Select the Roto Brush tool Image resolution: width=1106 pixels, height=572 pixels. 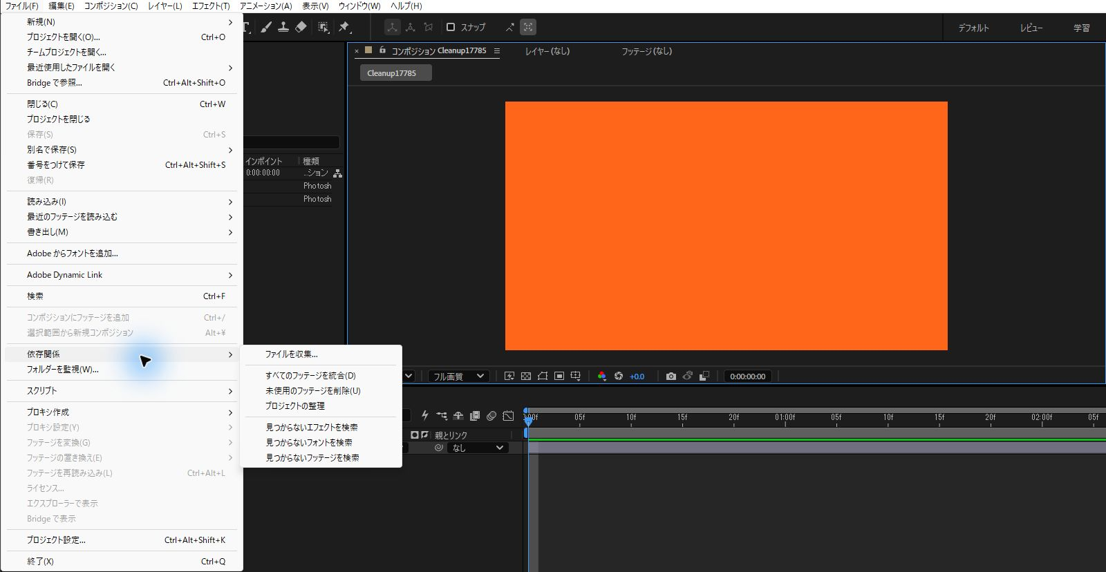click(324, 27)
